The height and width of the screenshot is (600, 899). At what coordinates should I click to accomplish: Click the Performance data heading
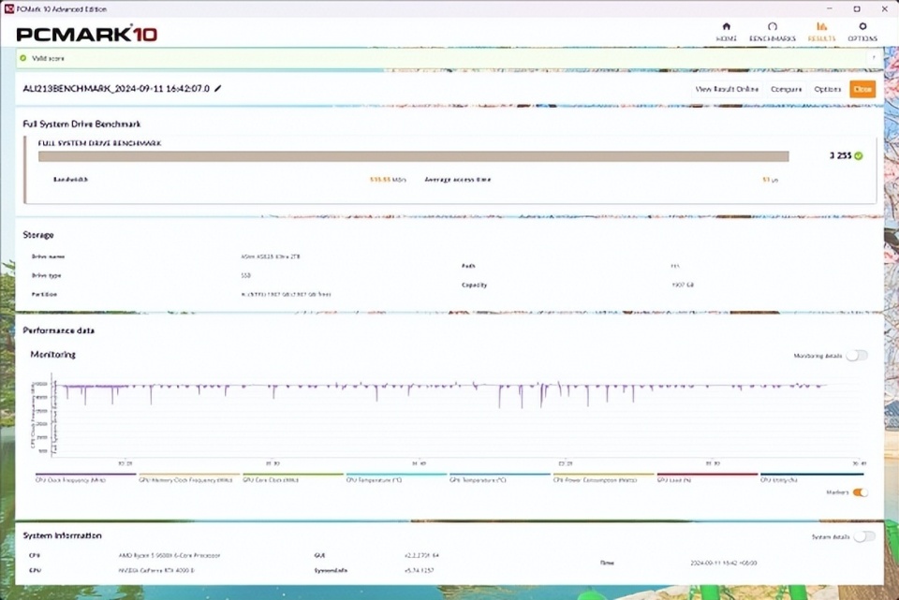pyautogui.click(x=58, y=330)
